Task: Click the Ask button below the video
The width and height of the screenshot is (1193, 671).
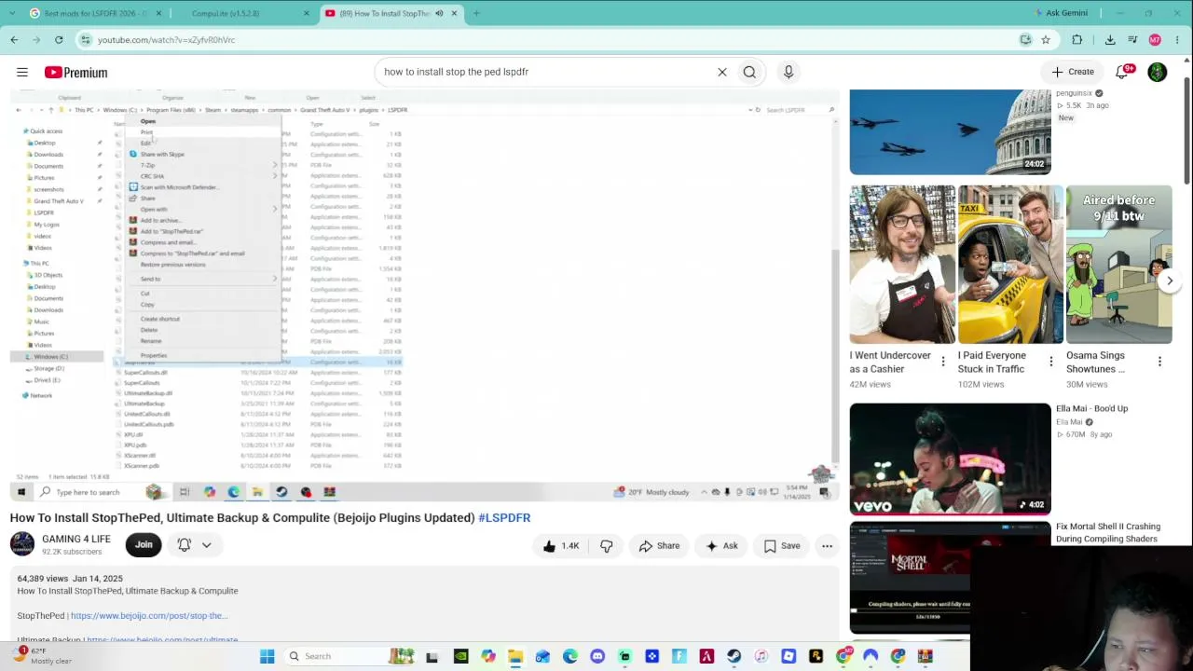Action: (720, 546)
